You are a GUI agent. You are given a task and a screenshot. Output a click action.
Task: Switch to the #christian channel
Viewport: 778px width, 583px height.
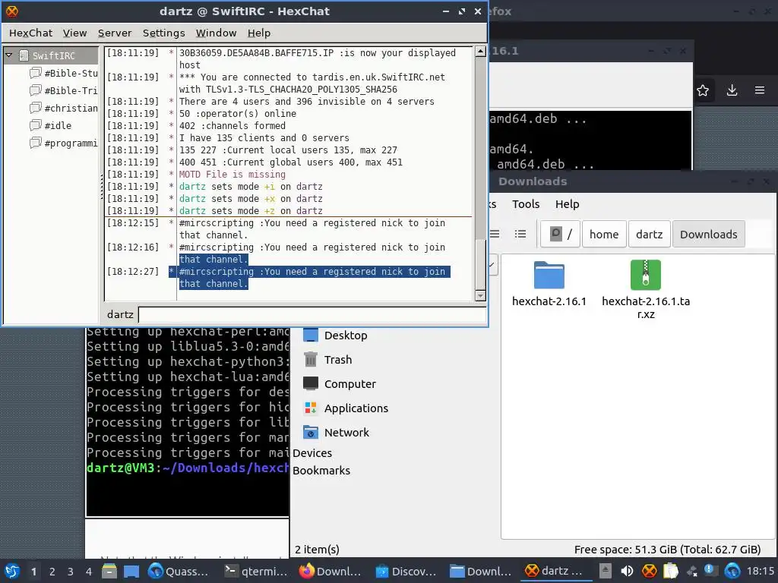pyautogui.click(x=71, y=108)
